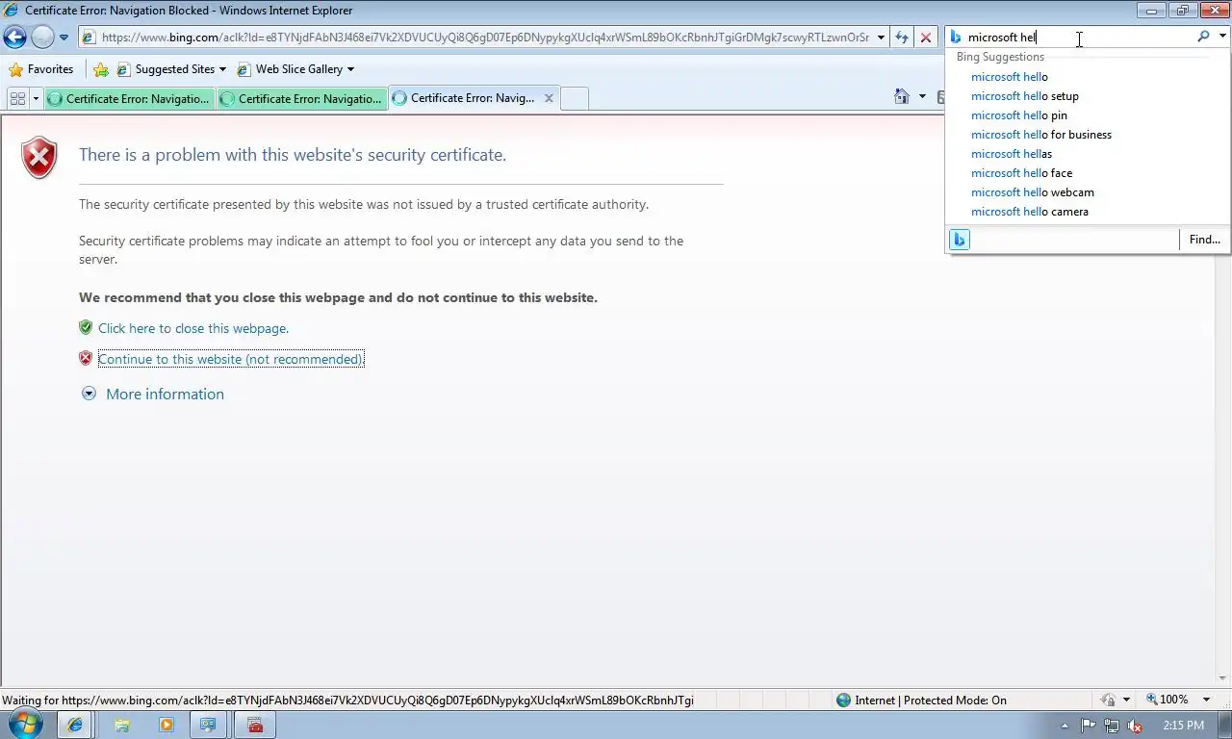Click the Find... button in search dropdown

[1204, 240]
